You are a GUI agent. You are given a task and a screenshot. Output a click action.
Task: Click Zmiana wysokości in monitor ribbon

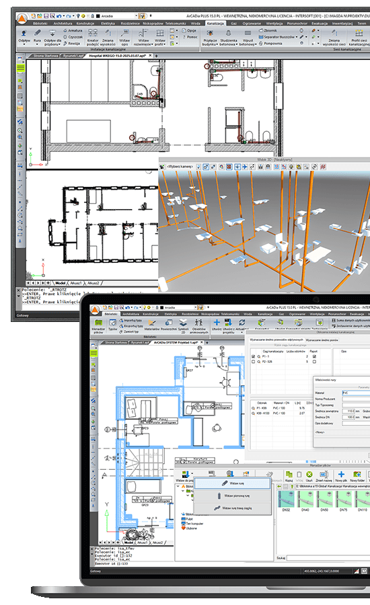point(108,38)
